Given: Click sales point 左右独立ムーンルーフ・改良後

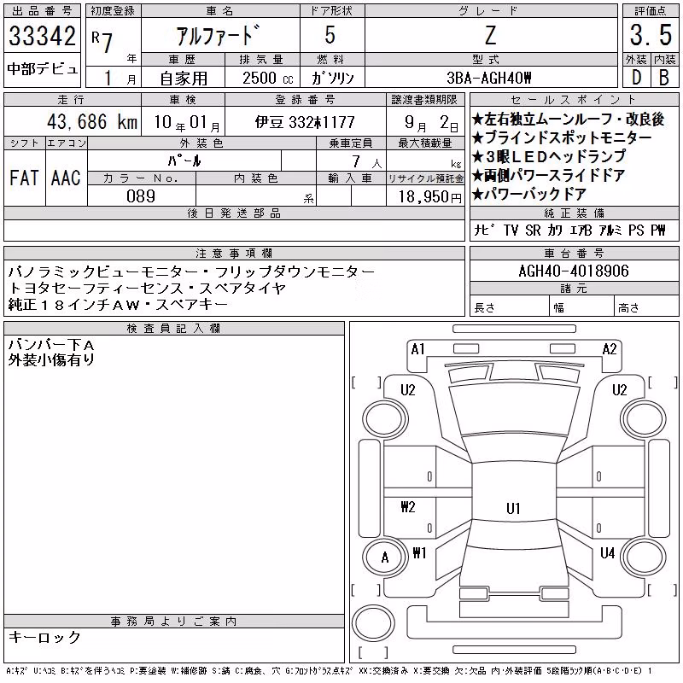Looking at the screenshot, I should coord(568,119).
